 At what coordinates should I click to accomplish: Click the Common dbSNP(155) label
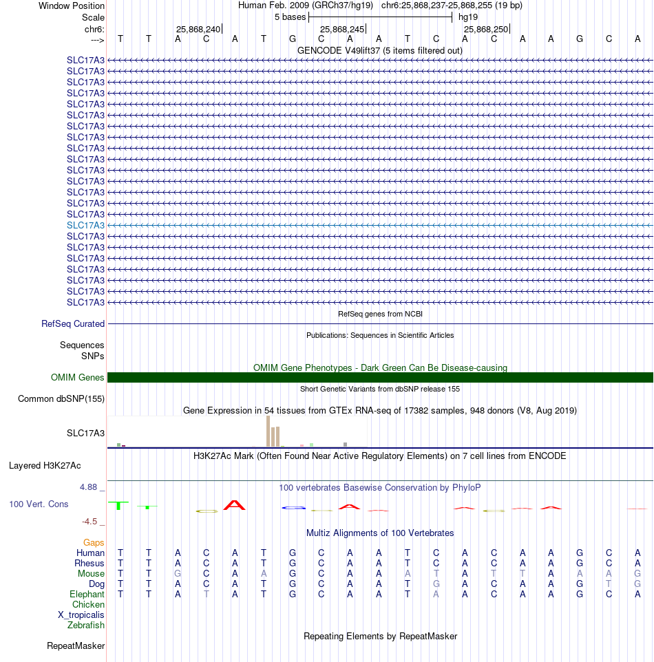pos(61,399)
